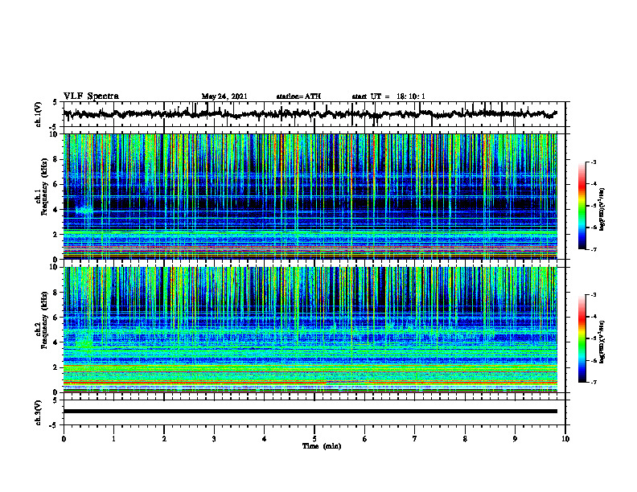Click time axis tick label "2"
This screenshot has height=492, width=637.
164,439
